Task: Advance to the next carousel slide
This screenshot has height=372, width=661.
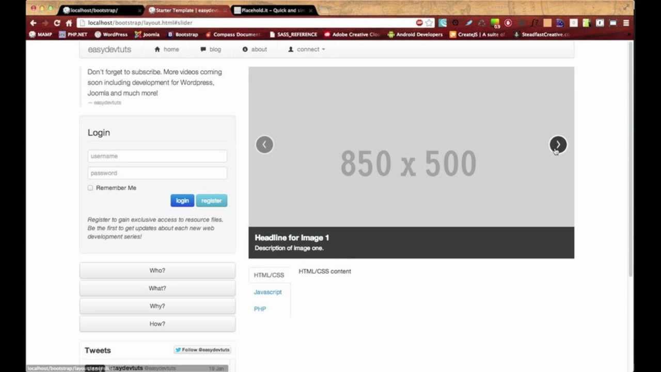Action: pos(558,145)
